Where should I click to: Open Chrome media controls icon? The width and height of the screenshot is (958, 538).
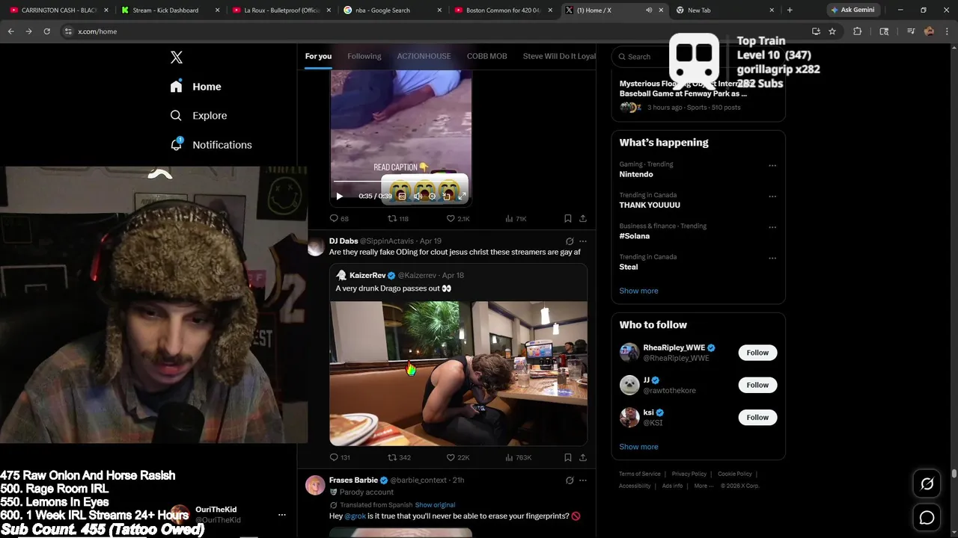pyautogui.click(x=911, y=31)
